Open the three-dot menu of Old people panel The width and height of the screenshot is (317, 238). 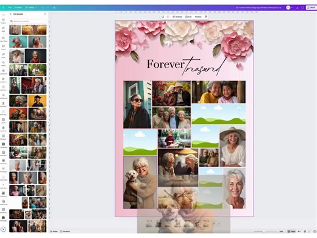[45, 14]
